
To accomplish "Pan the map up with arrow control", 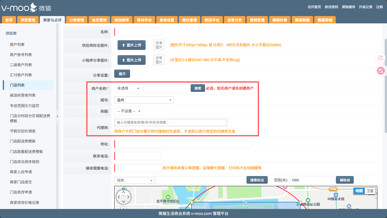I will [x=123, y=192].
